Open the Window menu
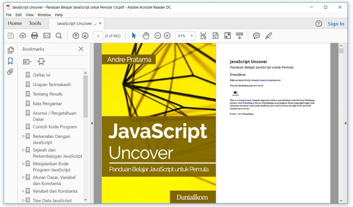353x207 pixels. [x=44, y=15]
